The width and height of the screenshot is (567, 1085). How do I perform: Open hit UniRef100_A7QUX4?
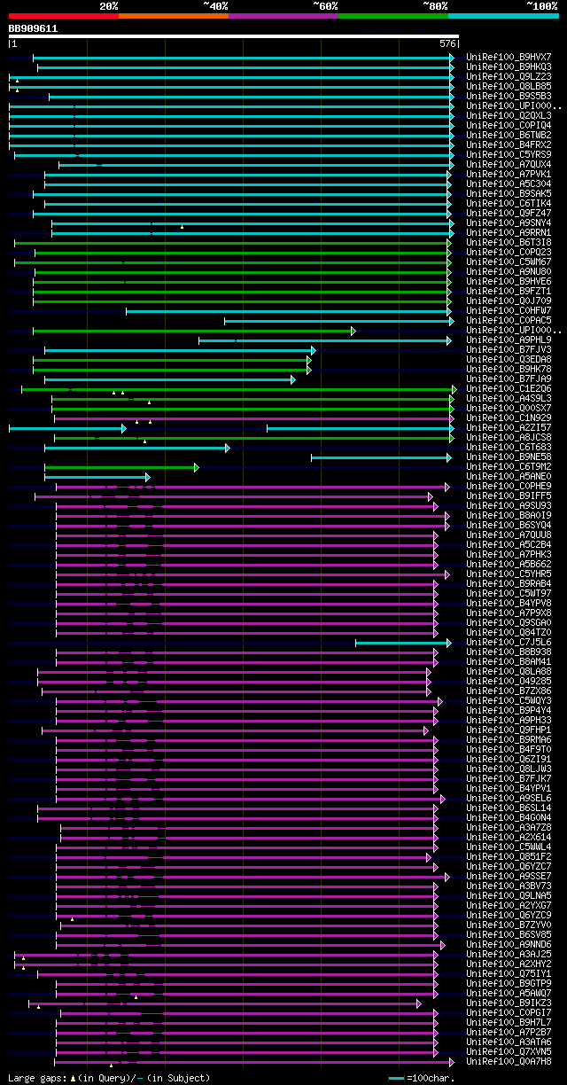coord(509,164)
